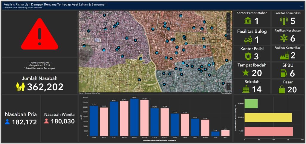Image resolution: width=306 pixels, height=144 pixels.
Task: Click the Jumlah Nasabah 362,202 indicator
Action: pos(39,84)
